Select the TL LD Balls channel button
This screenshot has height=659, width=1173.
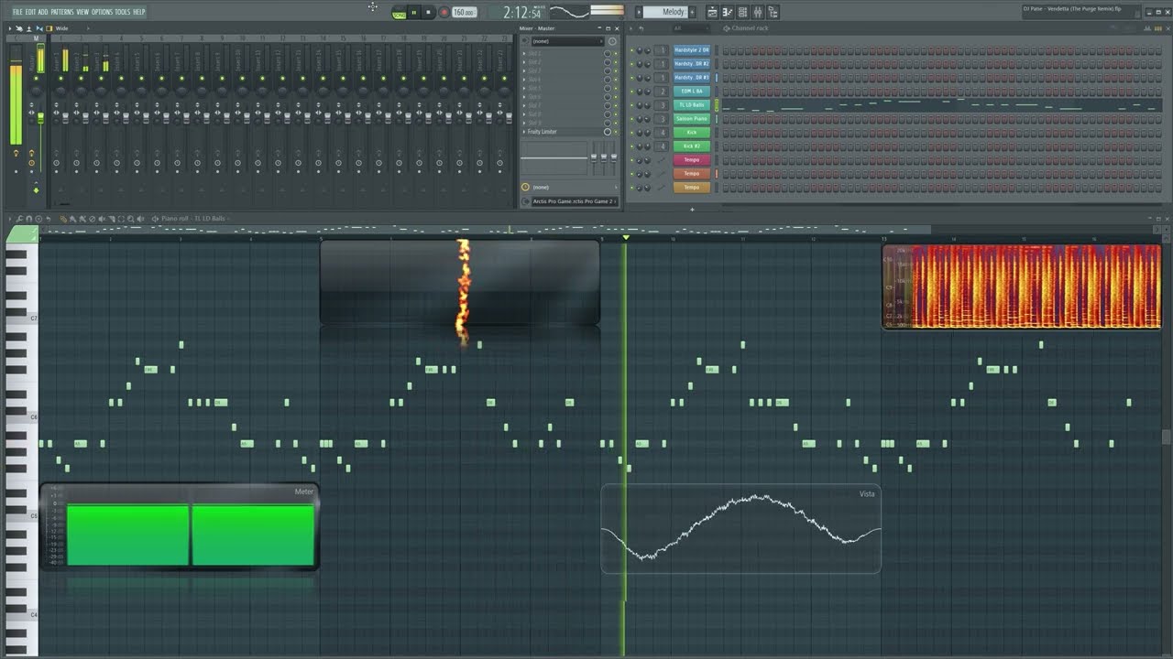tap(692, 105)
